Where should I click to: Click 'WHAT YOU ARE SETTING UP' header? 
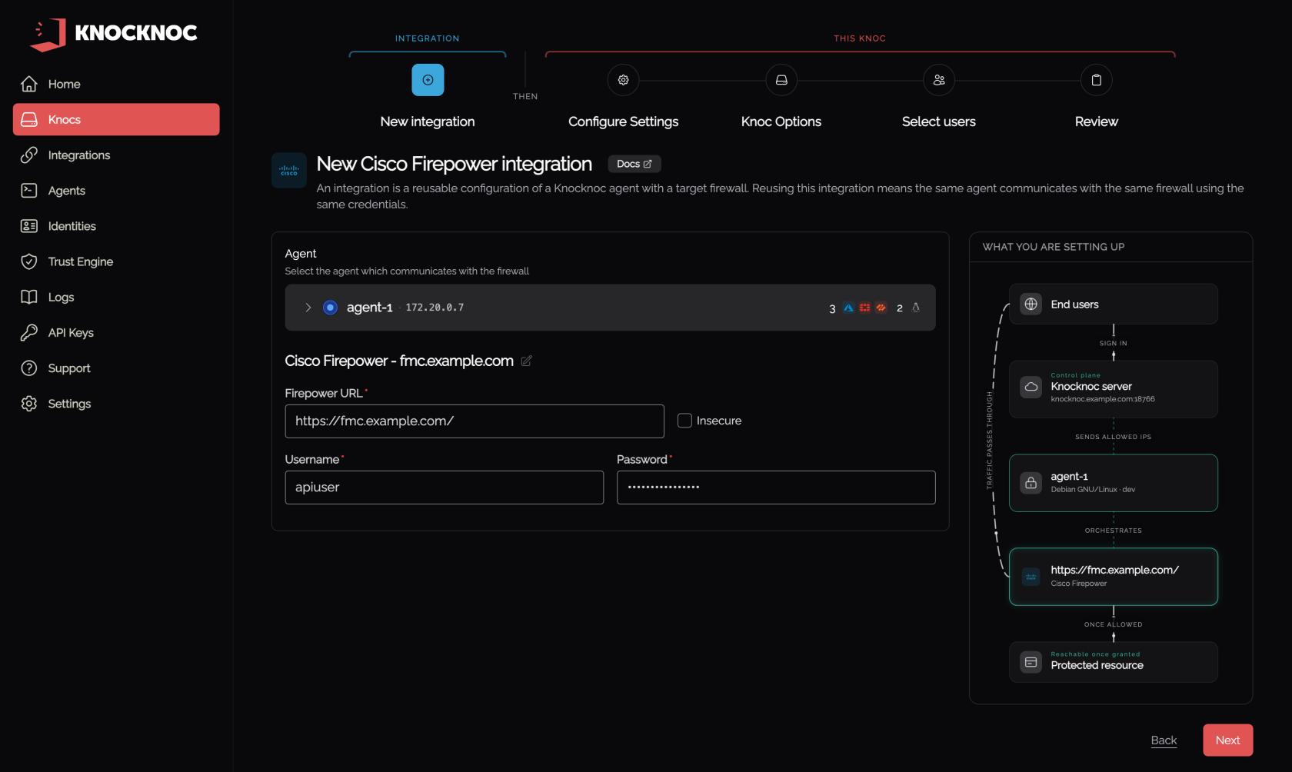pyautogui.click(x=1054, y=247)
